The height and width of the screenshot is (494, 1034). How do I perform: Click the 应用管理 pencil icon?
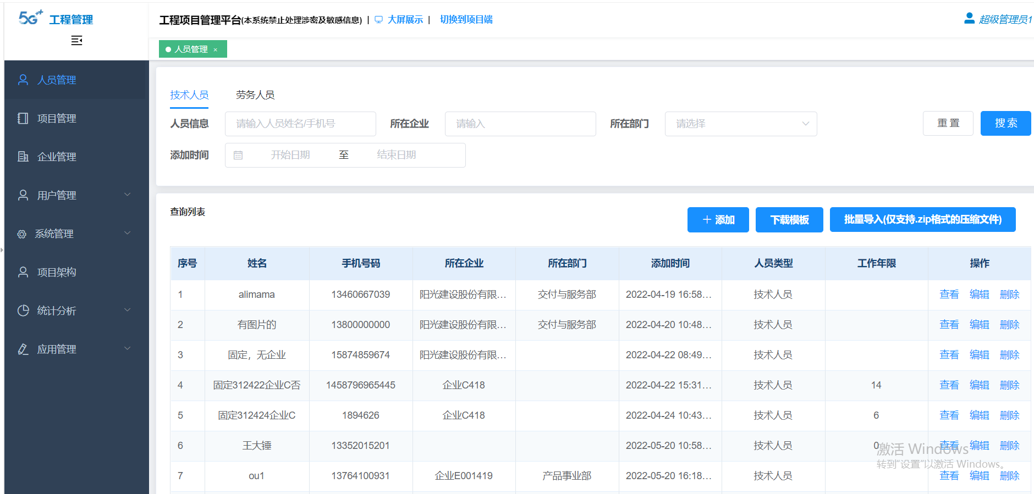point(23,349)
